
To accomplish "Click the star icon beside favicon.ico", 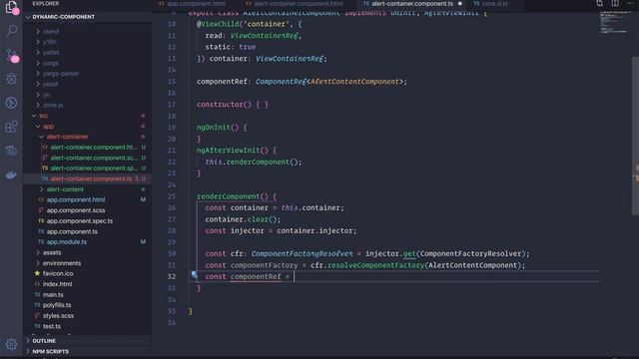I will pos(37,273).
